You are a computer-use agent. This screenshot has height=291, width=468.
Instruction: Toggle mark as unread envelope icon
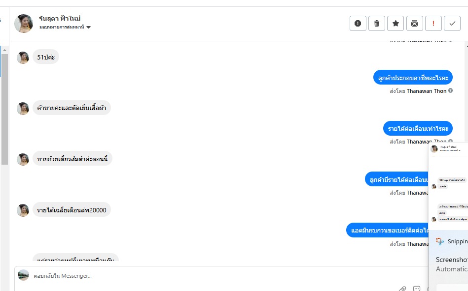pyautogui.click(x=414, y=23)
